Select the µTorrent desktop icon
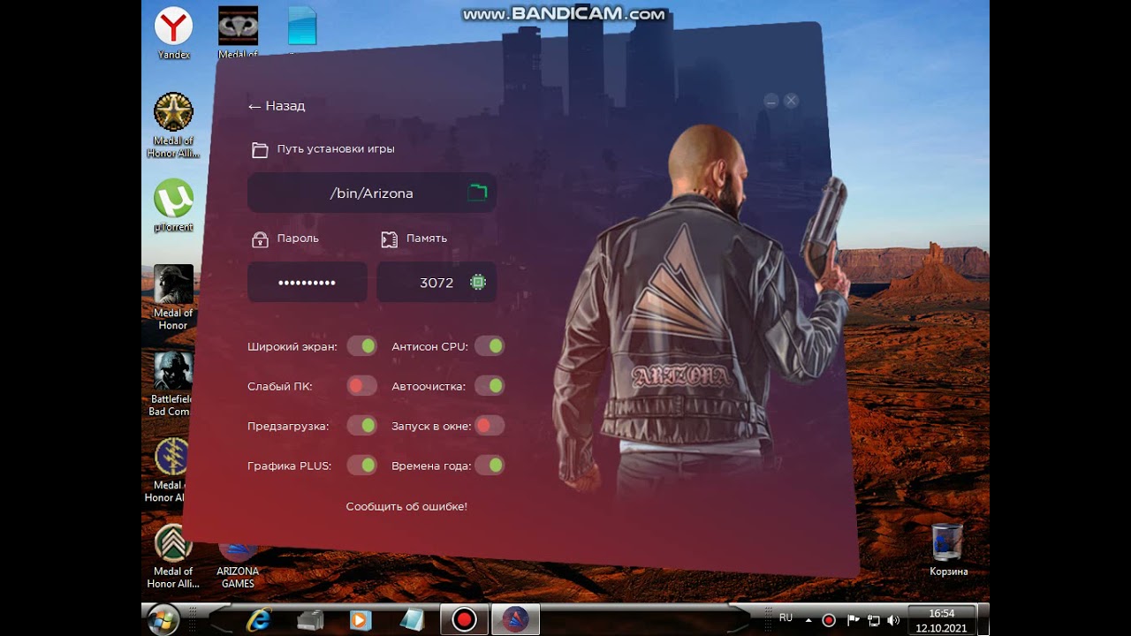The image size is (1131, 636). (x=173, y=205)
